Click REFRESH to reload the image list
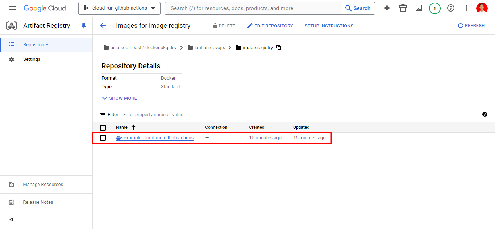The height and width of the screenshot is (229, 495). pos(471,25)
